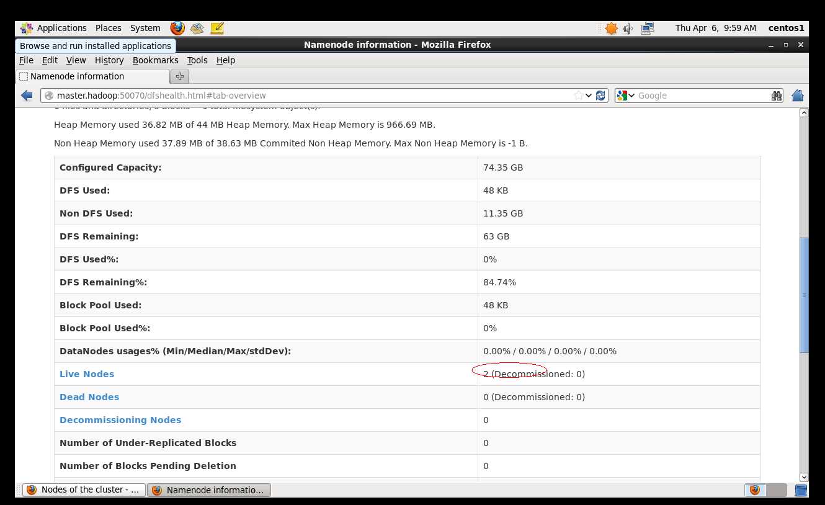Open the email client panel launcher icon

click(x=197, y=28)
